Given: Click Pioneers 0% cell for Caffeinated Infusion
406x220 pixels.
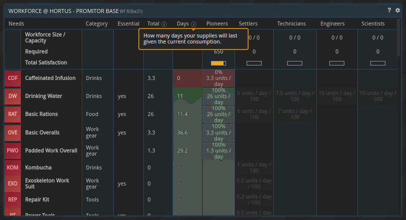Looking at the screenshot, I should [x=219, y=78].
